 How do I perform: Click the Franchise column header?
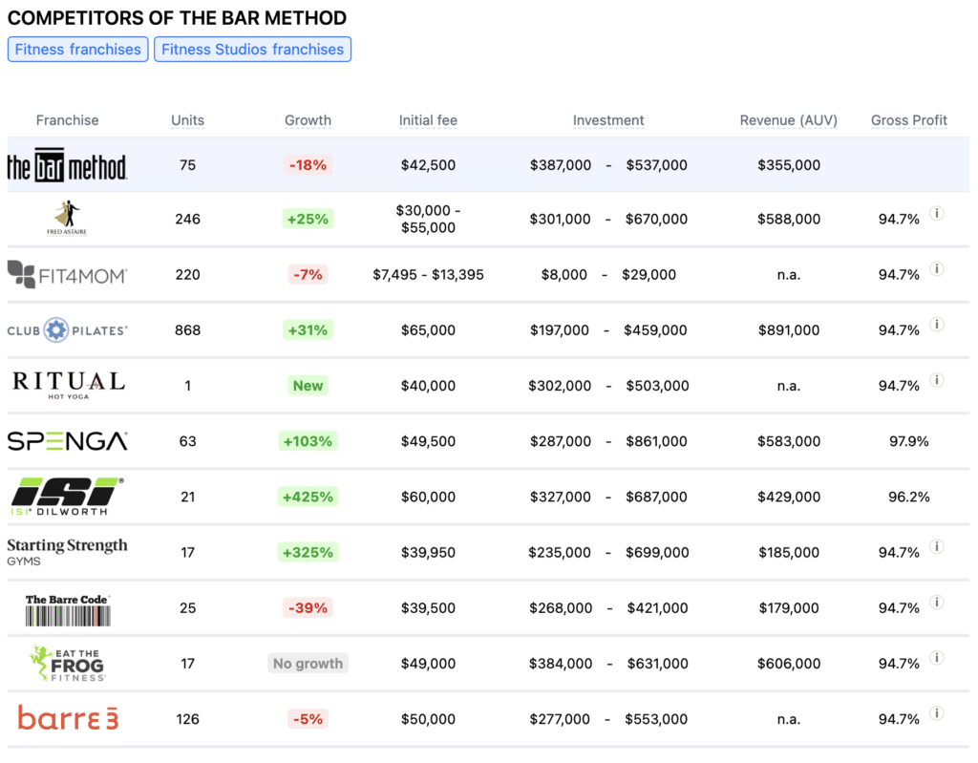click(x=68, y=119)
